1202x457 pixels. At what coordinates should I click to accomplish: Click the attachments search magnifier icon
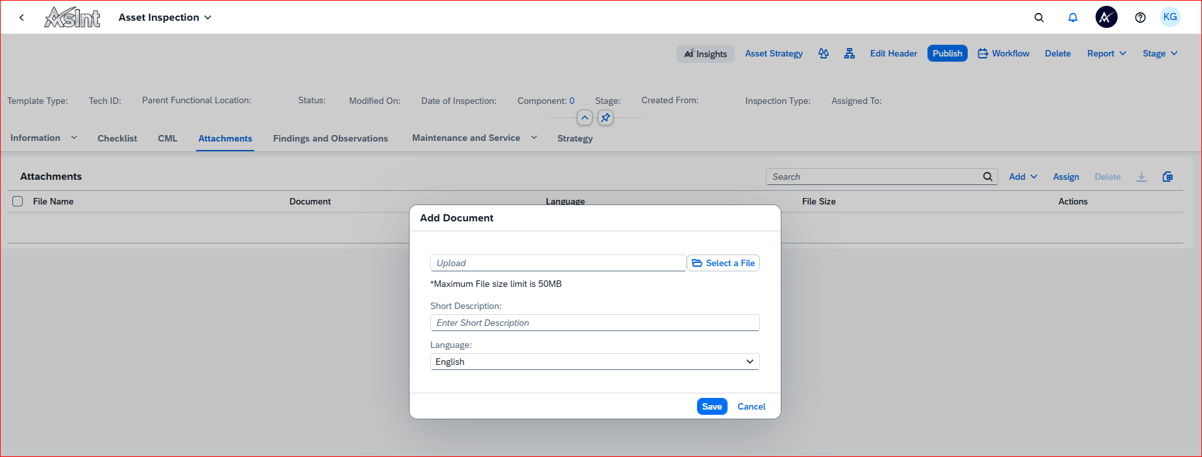click(988, 177)
